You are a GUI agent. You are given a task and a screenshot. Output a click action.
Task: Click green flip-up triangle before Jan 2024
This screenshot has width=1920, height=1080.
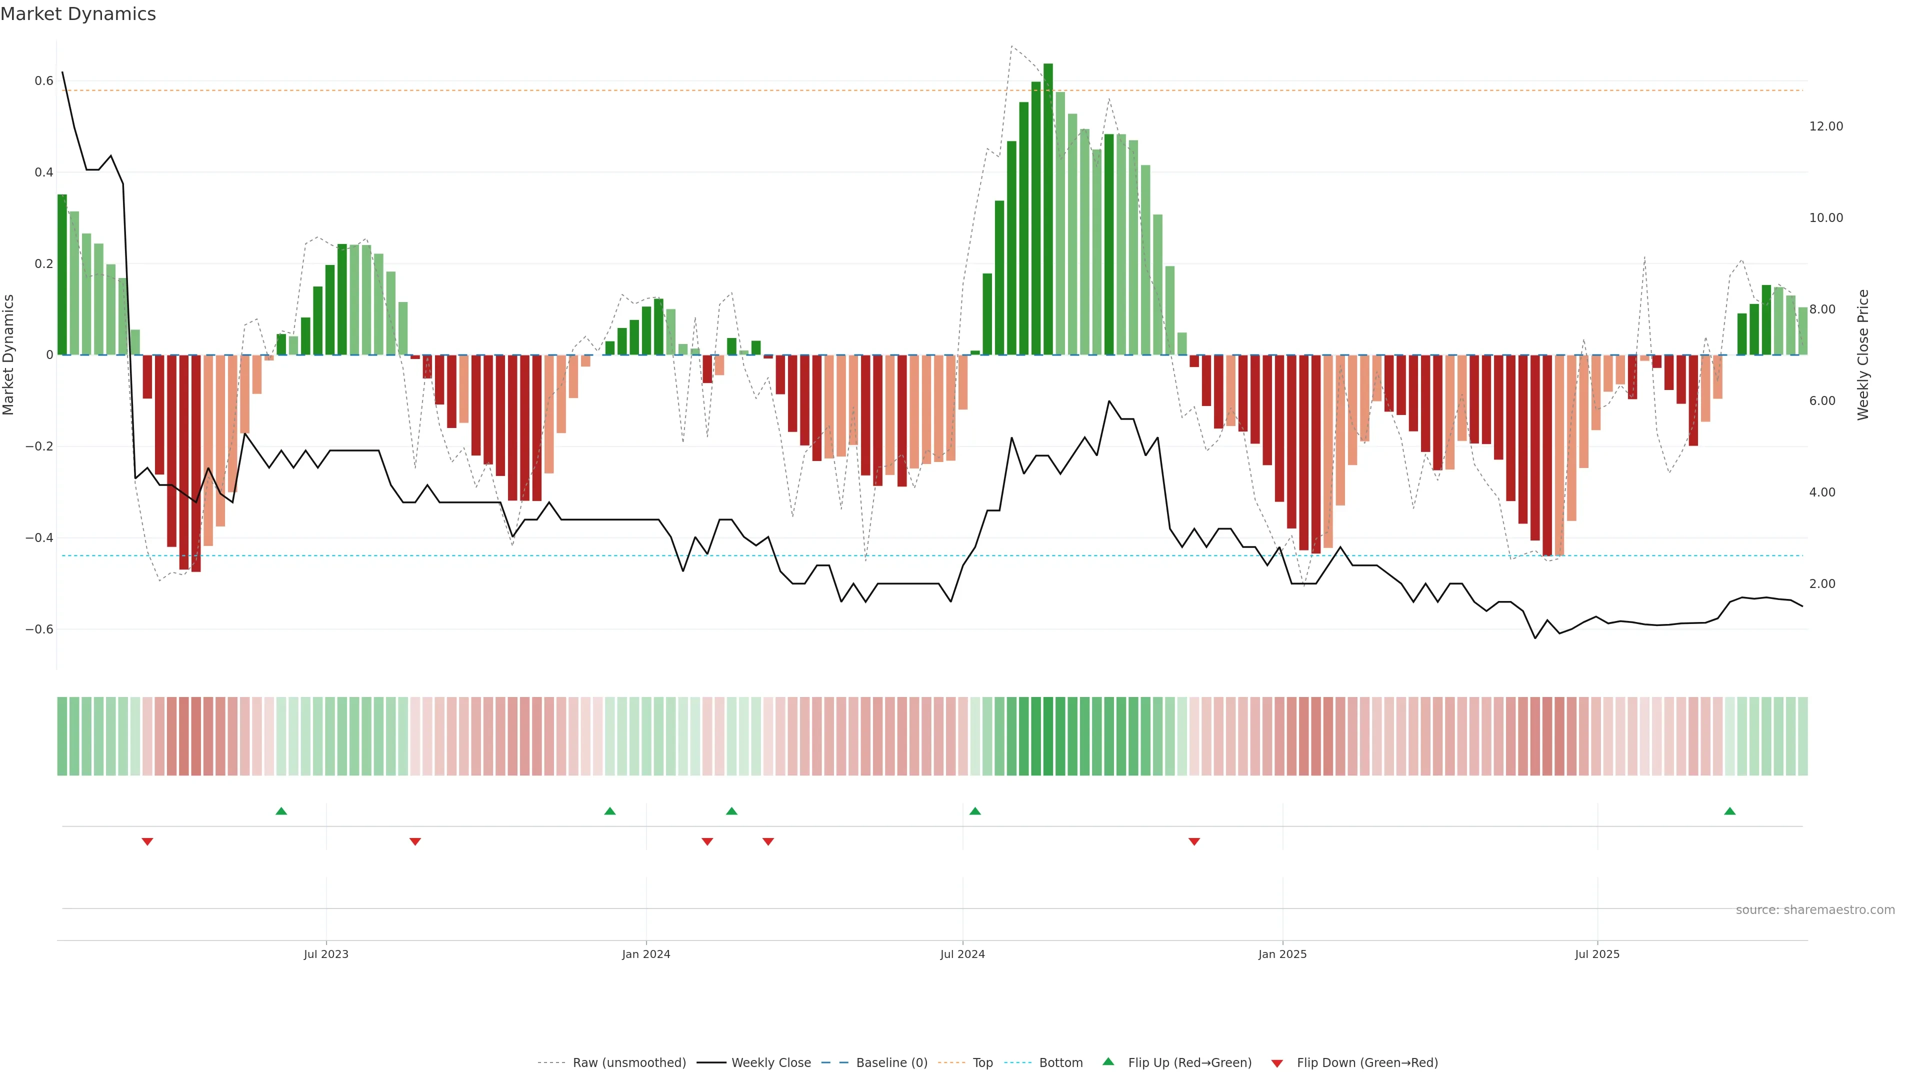tap(609, 811)
